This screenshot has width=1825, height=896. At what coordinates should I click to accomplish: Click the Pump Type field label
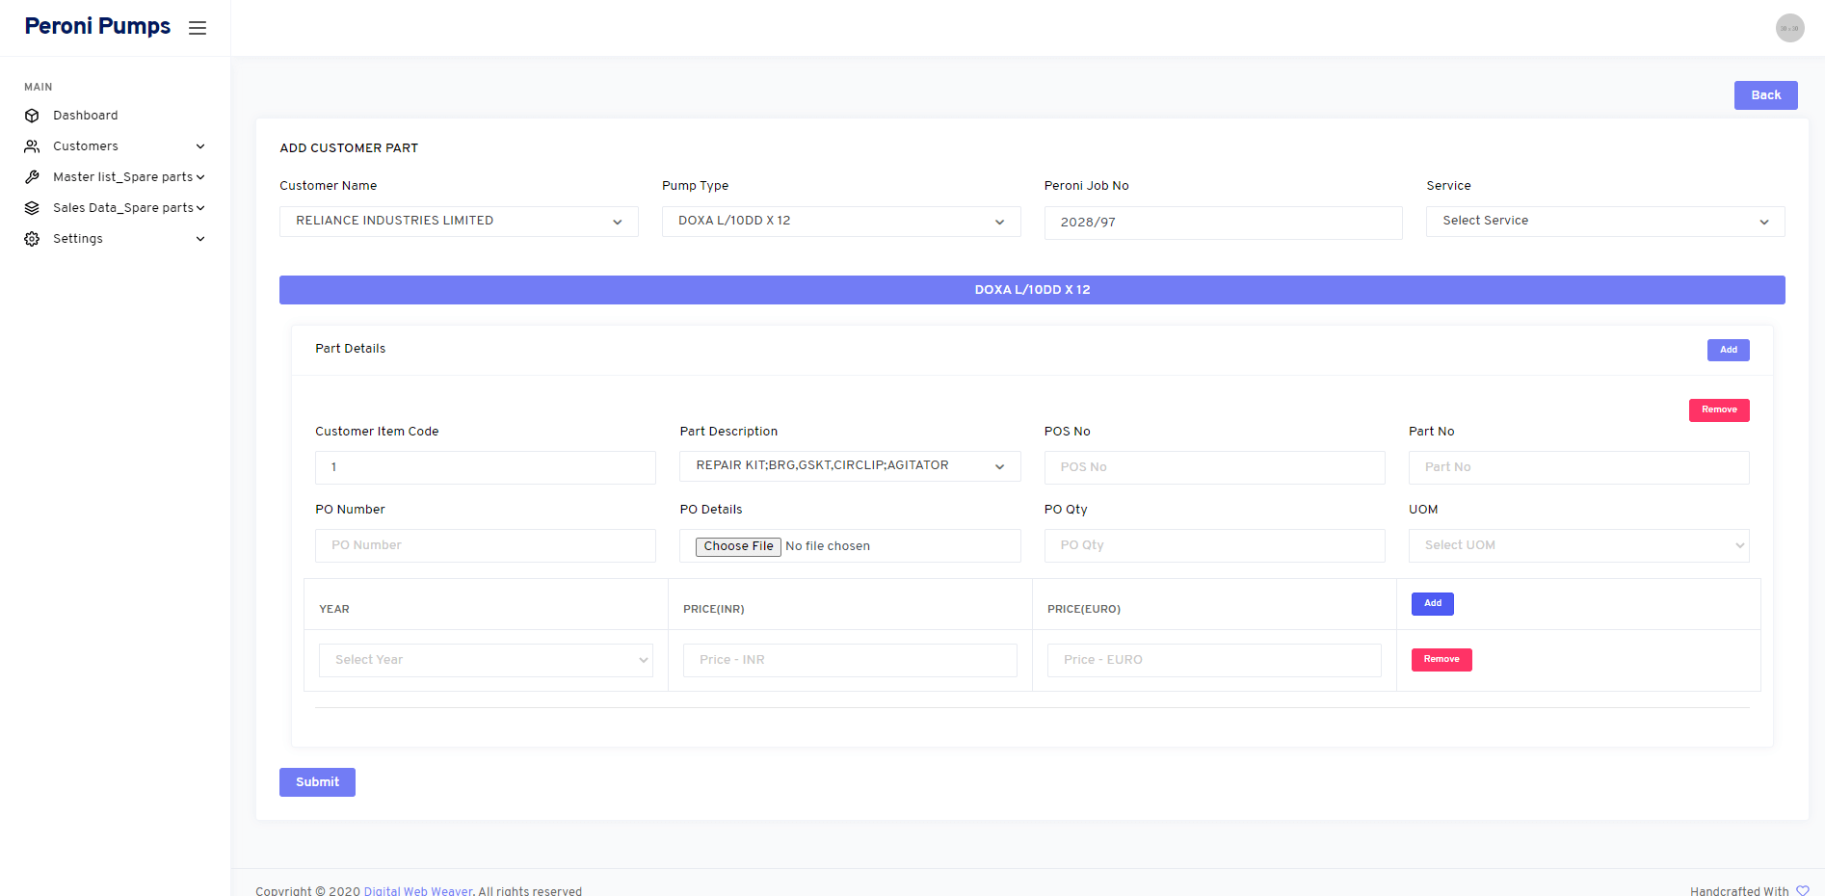(695, 186)
